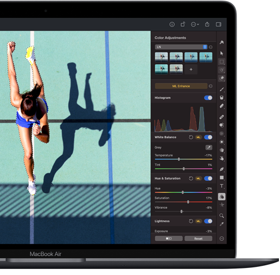
Task: Select the Color Adjustments tool
Action: pos(221,197)
